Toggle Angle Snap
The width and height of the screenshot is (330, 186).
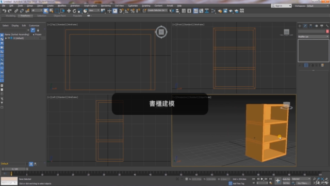click(127, 11)
